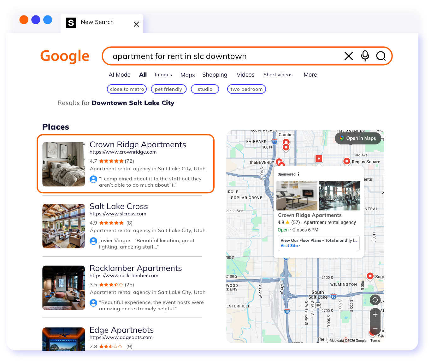This screenshot has width=431, height=363.
Task: Filter results by 'two bedroom' chip
Action: [x=247, y=89]
